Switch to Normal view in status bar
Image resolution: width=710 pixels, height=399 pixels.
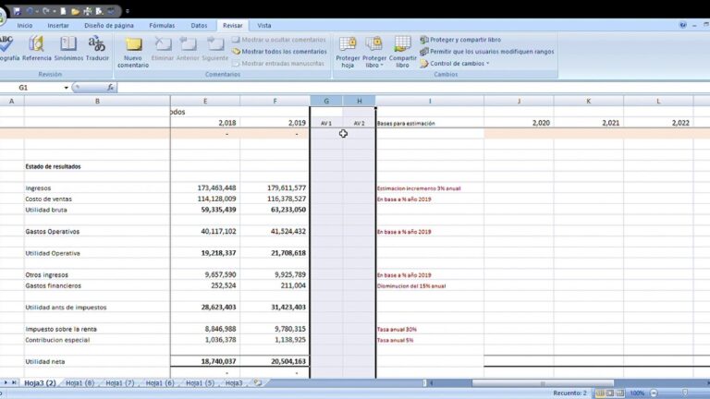click(x=600, y=393)
